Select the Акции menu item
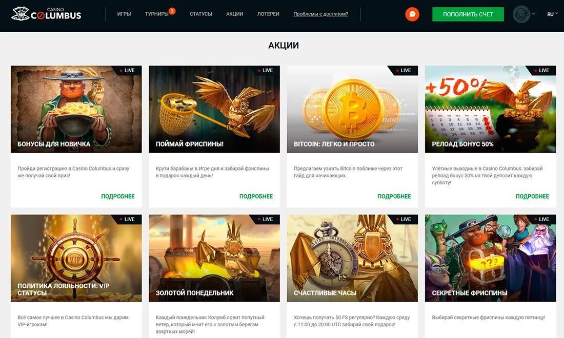This screenshot has width=564, height=338. [x=234, y=14]
